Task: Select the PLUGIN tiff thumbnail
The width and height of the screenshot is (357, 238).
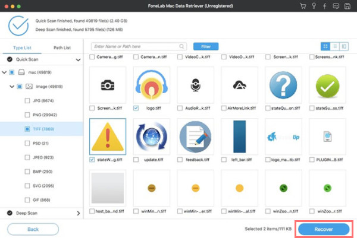Action: pyautogui.click(x=327, y=137)
